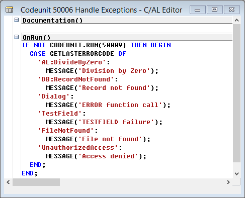Click the horizontal scrollbar left arrow

tap(8, 182)
